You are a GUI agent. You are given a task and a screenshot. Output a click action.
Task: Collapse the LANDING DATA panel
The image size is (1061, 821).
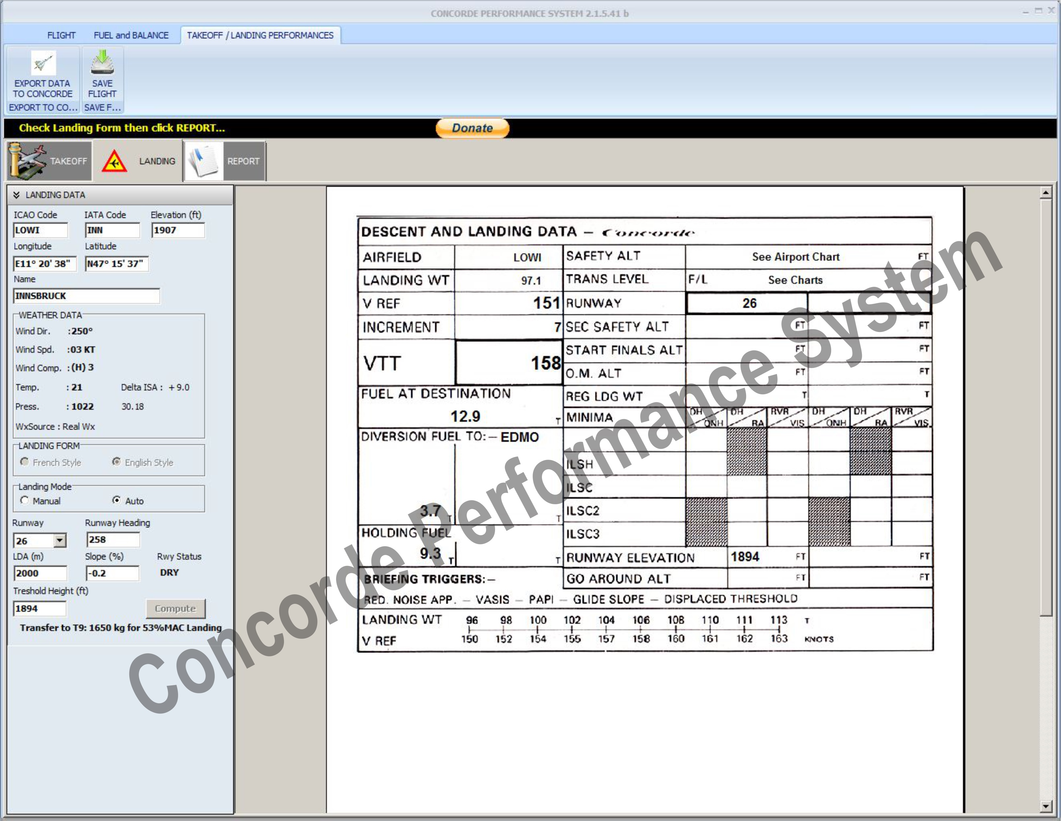click(16, 195)
